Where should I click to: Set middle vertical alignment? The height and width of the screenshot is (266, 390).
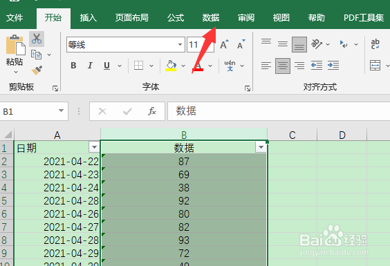coord(283,44)
